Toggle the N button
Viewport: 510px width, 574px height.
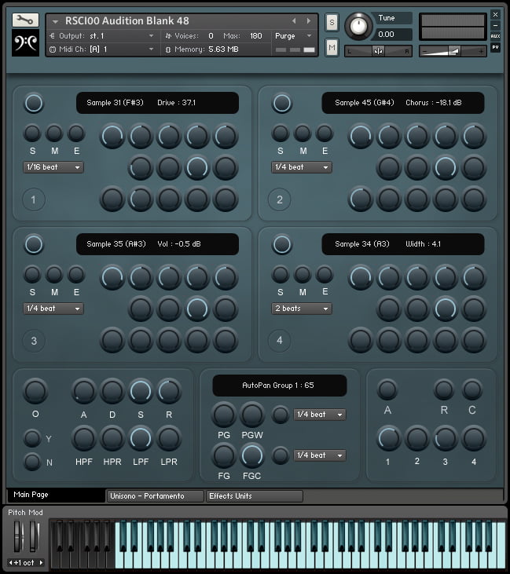[32, 462]
